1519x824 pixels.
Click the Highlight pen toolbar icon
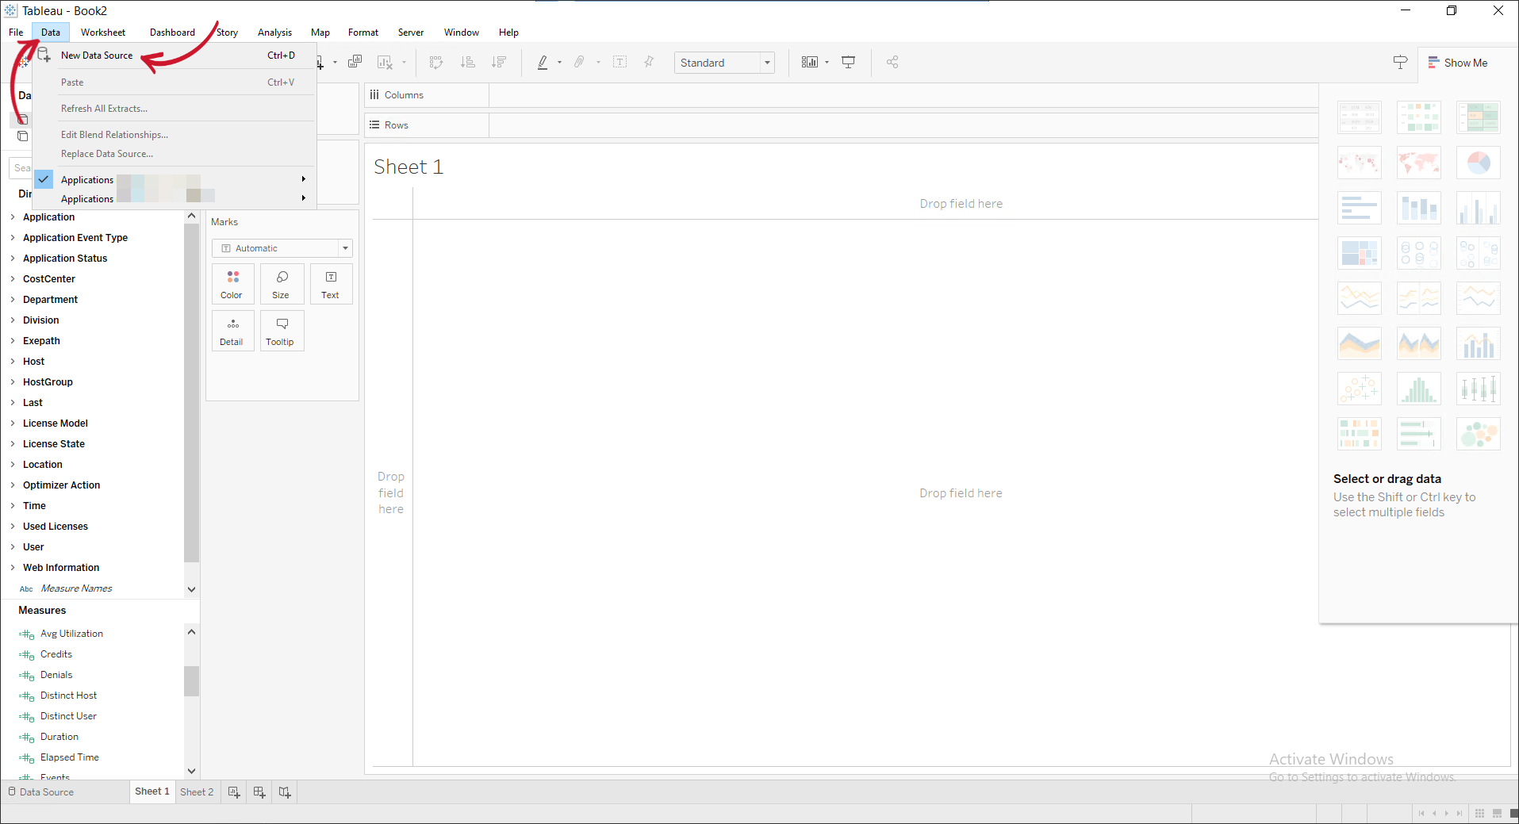pyautogui.click(x=543, y=62)
